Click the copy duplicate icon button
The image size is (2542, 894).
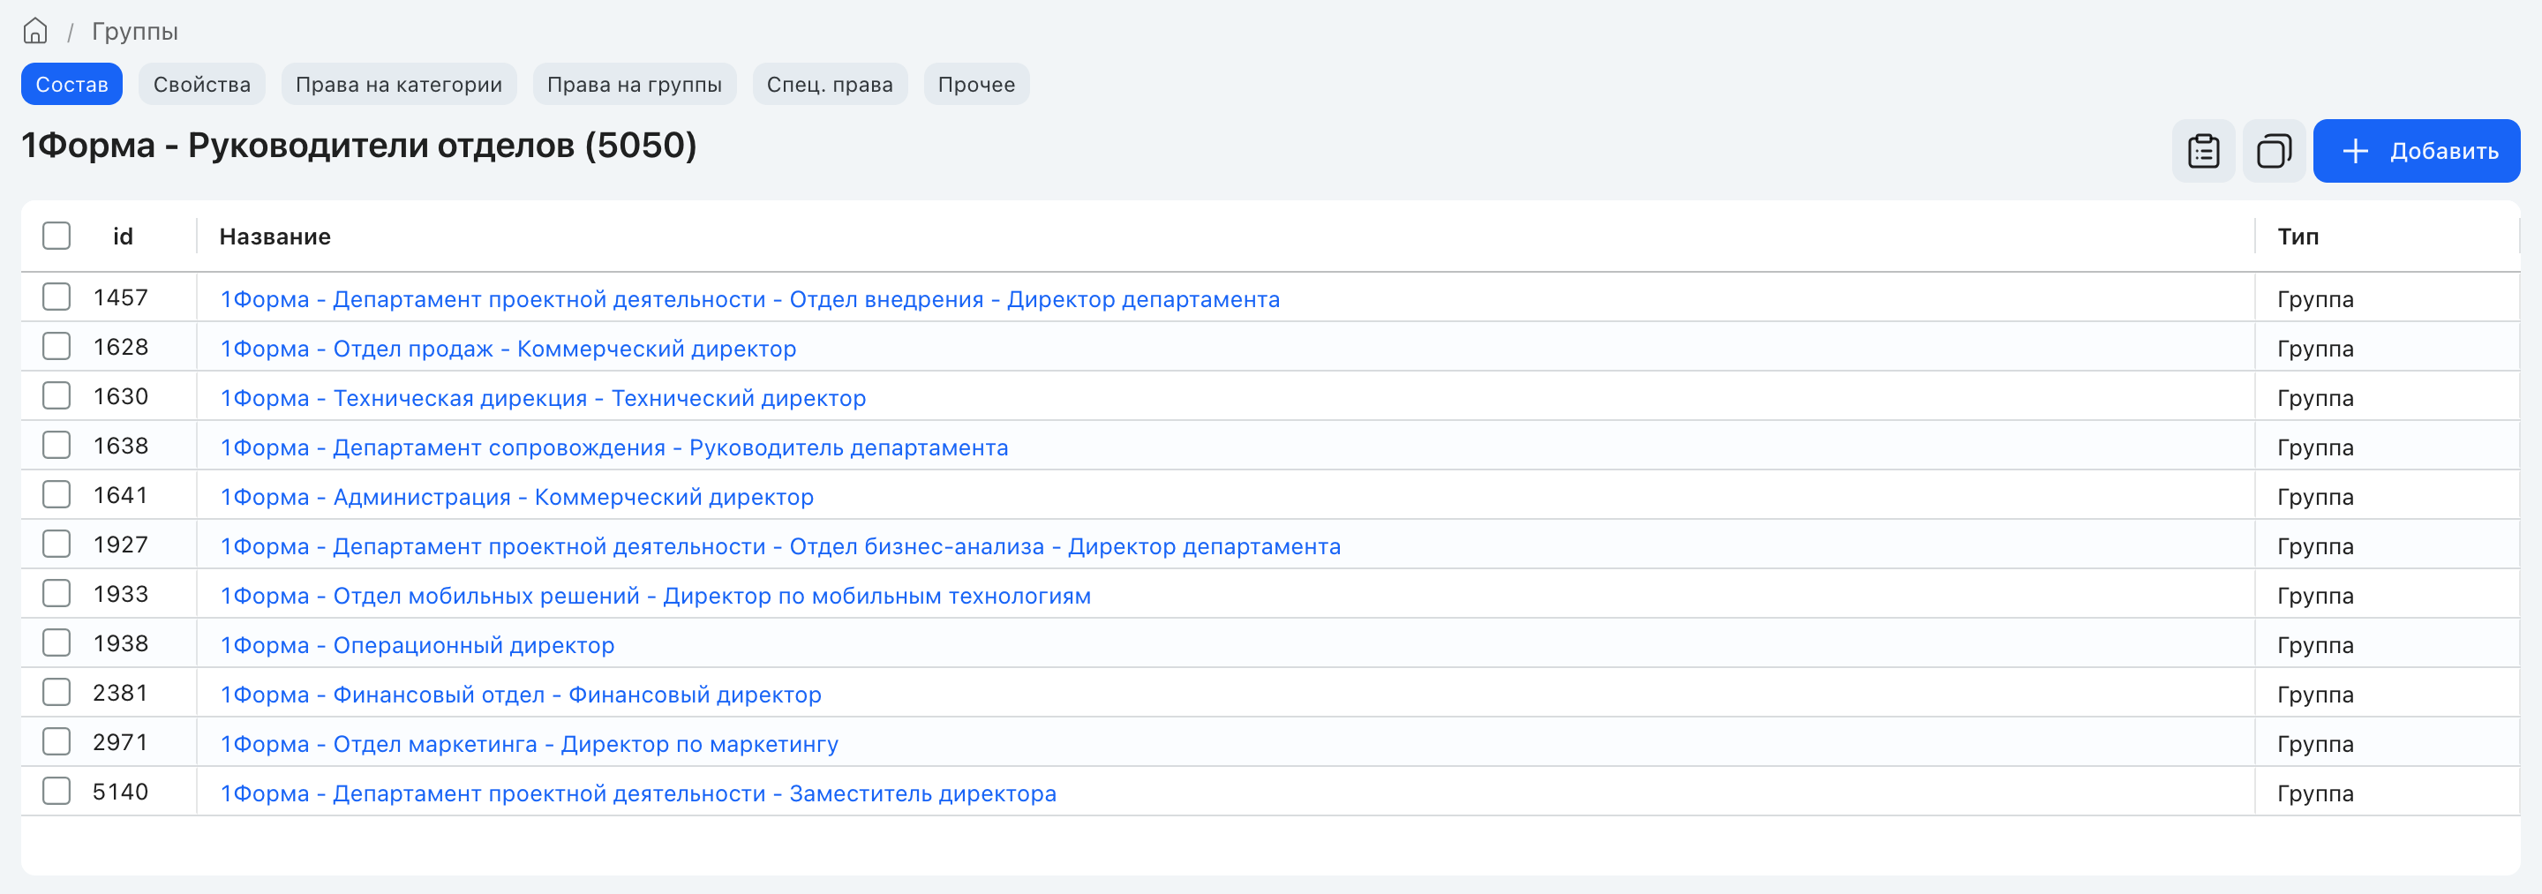(x=2274, y=151)
